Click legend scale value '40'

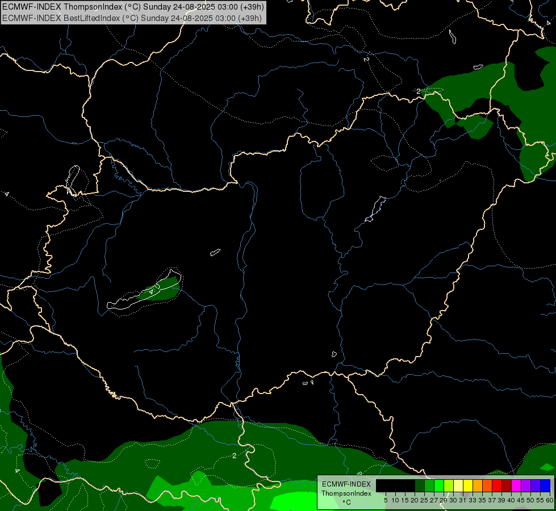click(511, 500)
